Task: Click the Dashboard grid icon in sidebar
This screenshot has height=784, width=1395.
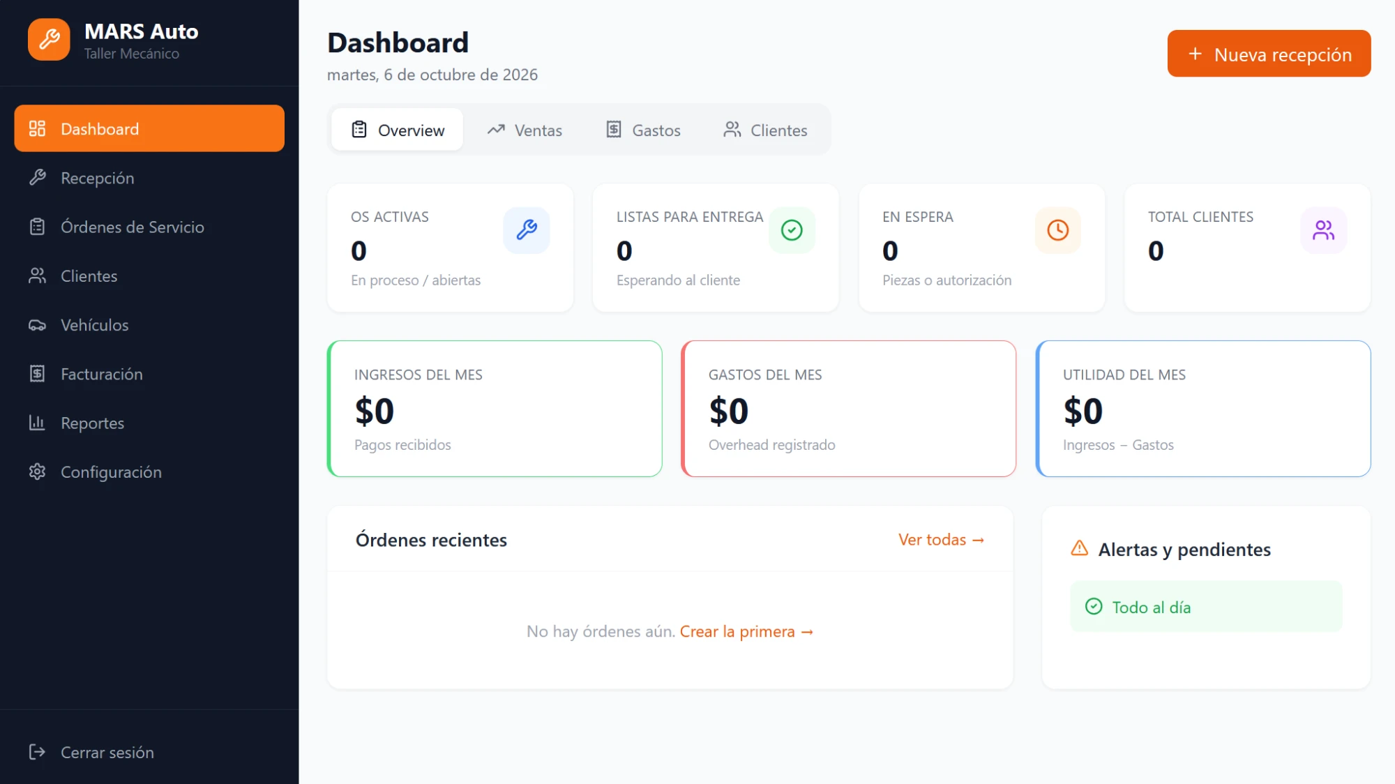Action: click(37, 128)
